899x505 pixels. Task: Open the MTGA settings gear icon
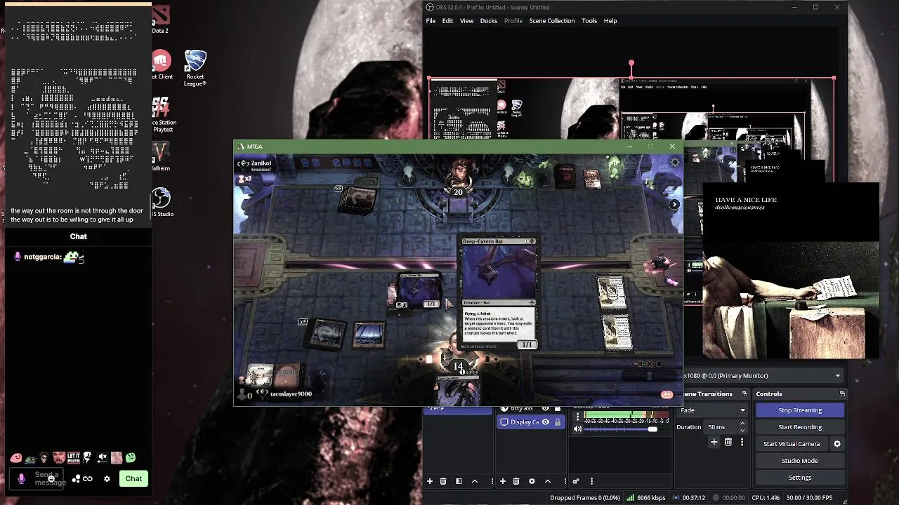tap(674, 162)
